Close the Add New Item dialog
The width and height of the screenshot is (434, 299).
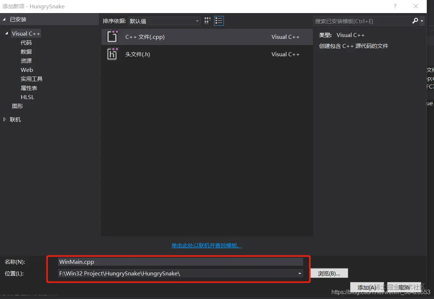[416, 6]
